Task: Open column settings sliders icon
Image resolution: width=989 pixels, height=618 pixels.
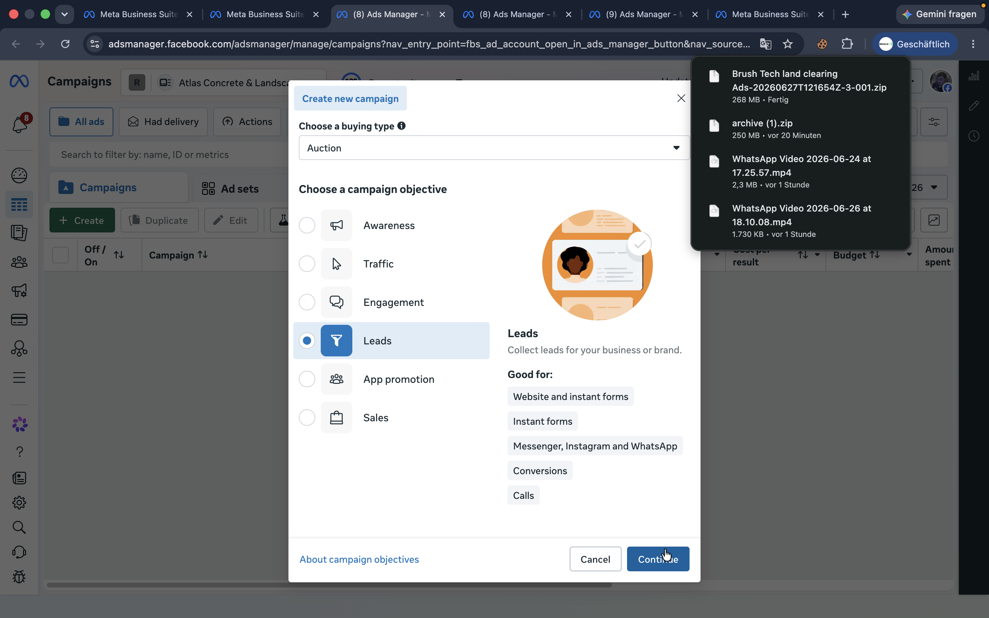Action: [934, 122]
